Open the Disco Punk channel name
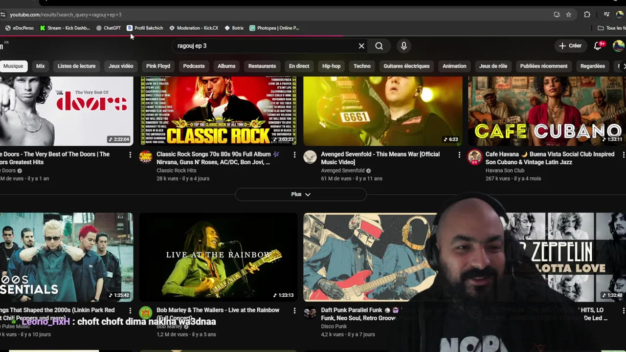 (334, 327)
